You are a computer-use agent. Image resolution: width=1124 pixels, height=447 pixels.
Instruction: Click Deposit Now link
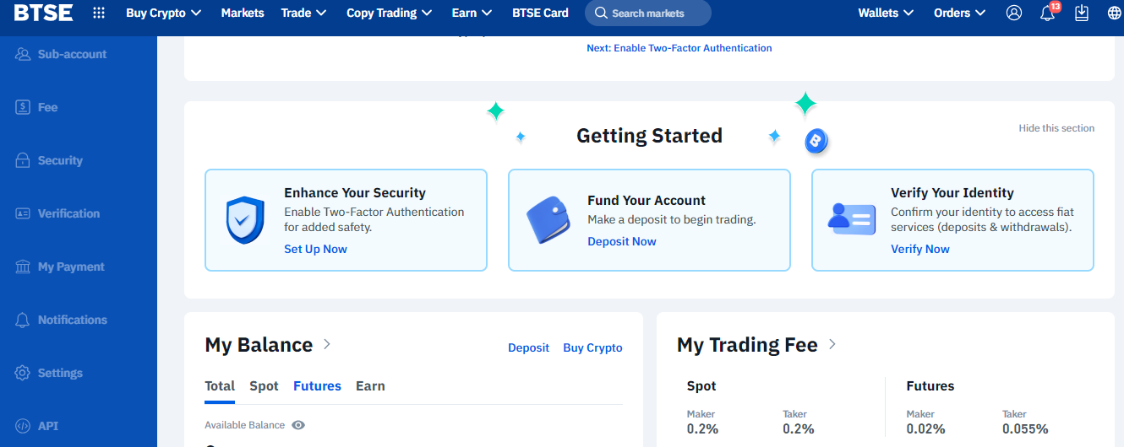pyautogui.click(x=622, y=241)
